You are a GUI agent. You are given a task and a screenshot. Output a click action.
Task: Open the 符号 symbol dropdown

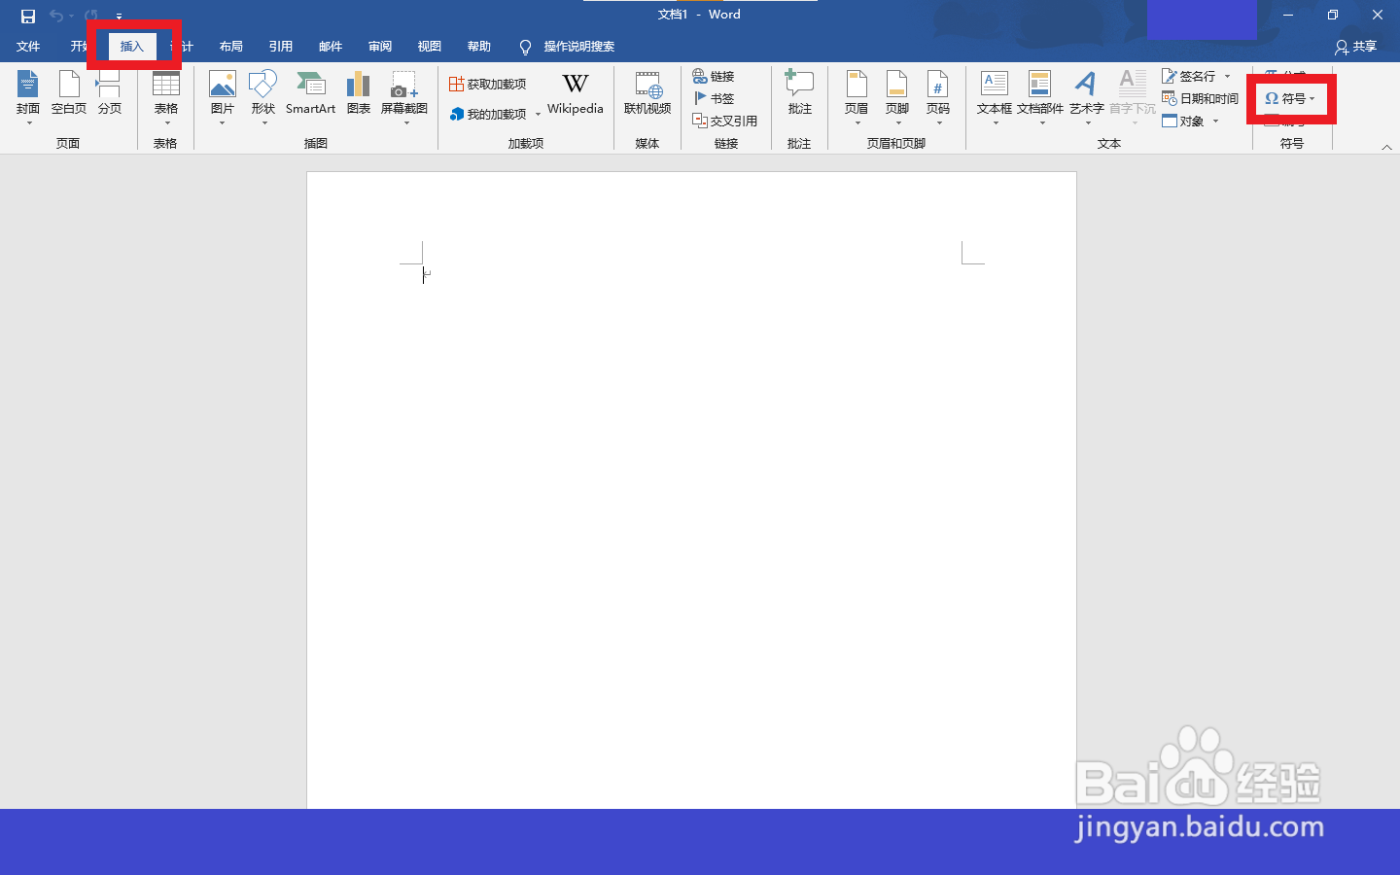[1290, 98]
